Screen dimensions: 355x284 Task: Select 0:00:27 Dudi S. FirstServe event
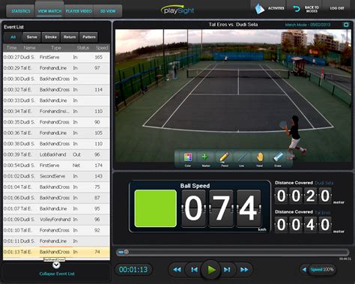click(56, 57)
